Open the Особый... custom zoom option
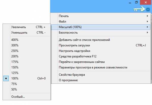 point(18,96)
